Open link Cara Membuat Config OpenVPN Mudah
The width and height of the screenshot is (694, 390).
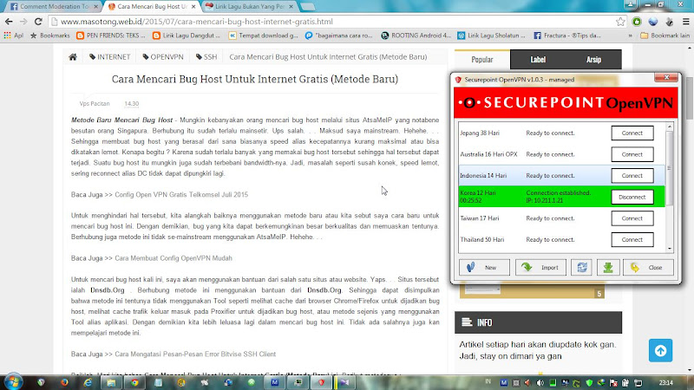[173, 258]
